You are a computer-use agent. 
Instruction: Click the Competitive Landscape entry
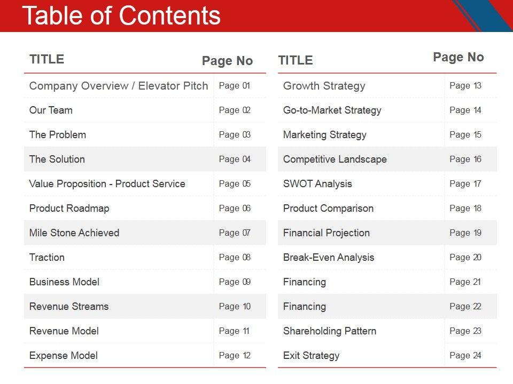pyautogui.click(x=335, y=159)
